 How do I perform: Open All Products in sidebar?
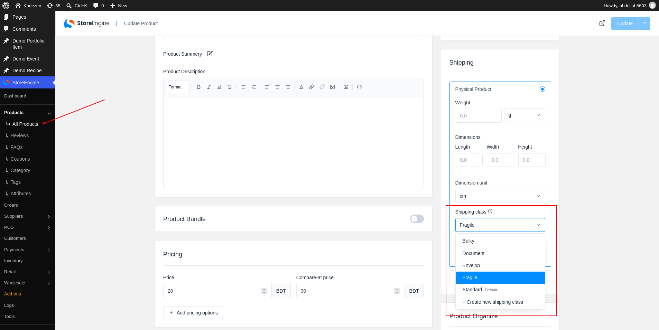pyautogui.click(x=25, y=124)
